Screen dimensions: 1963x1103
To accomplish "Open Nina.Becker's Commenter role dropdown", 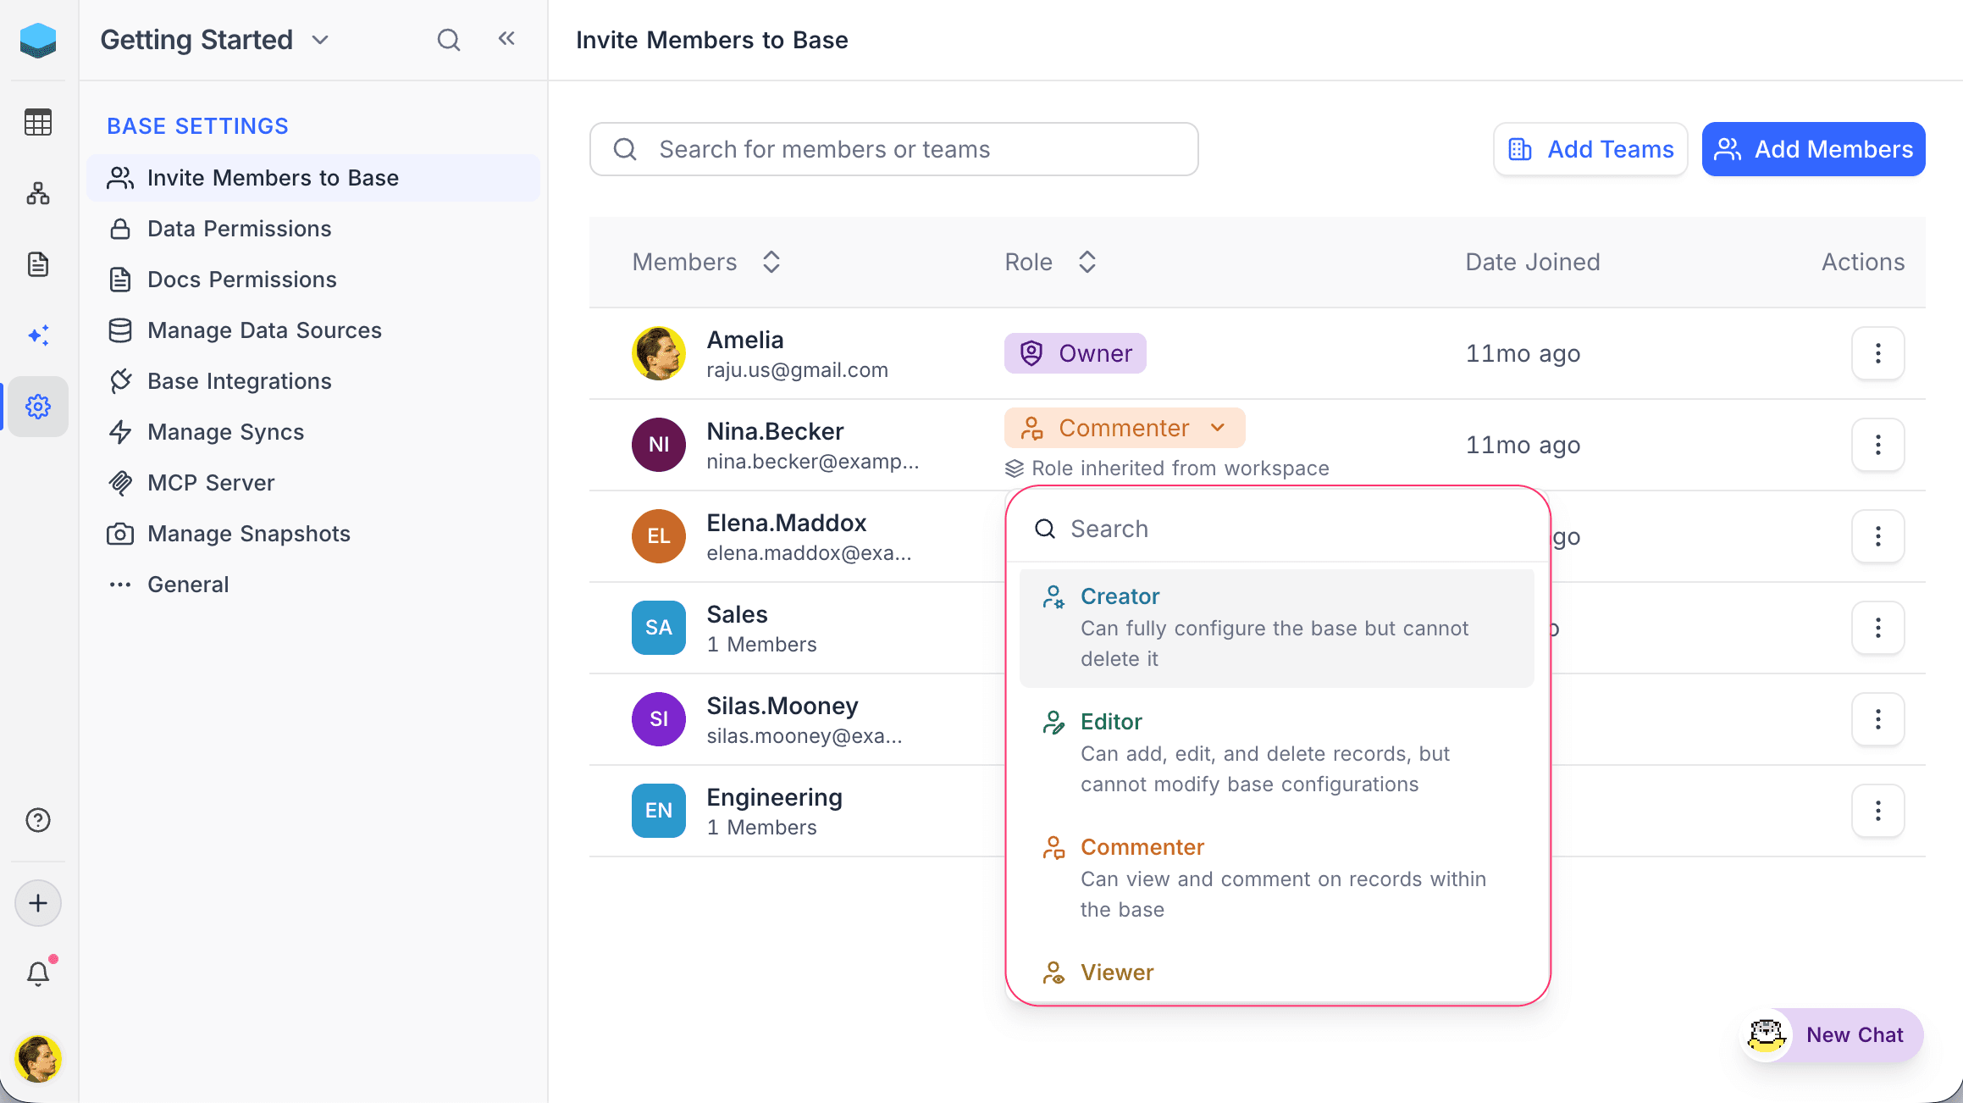I will 1124,428.
